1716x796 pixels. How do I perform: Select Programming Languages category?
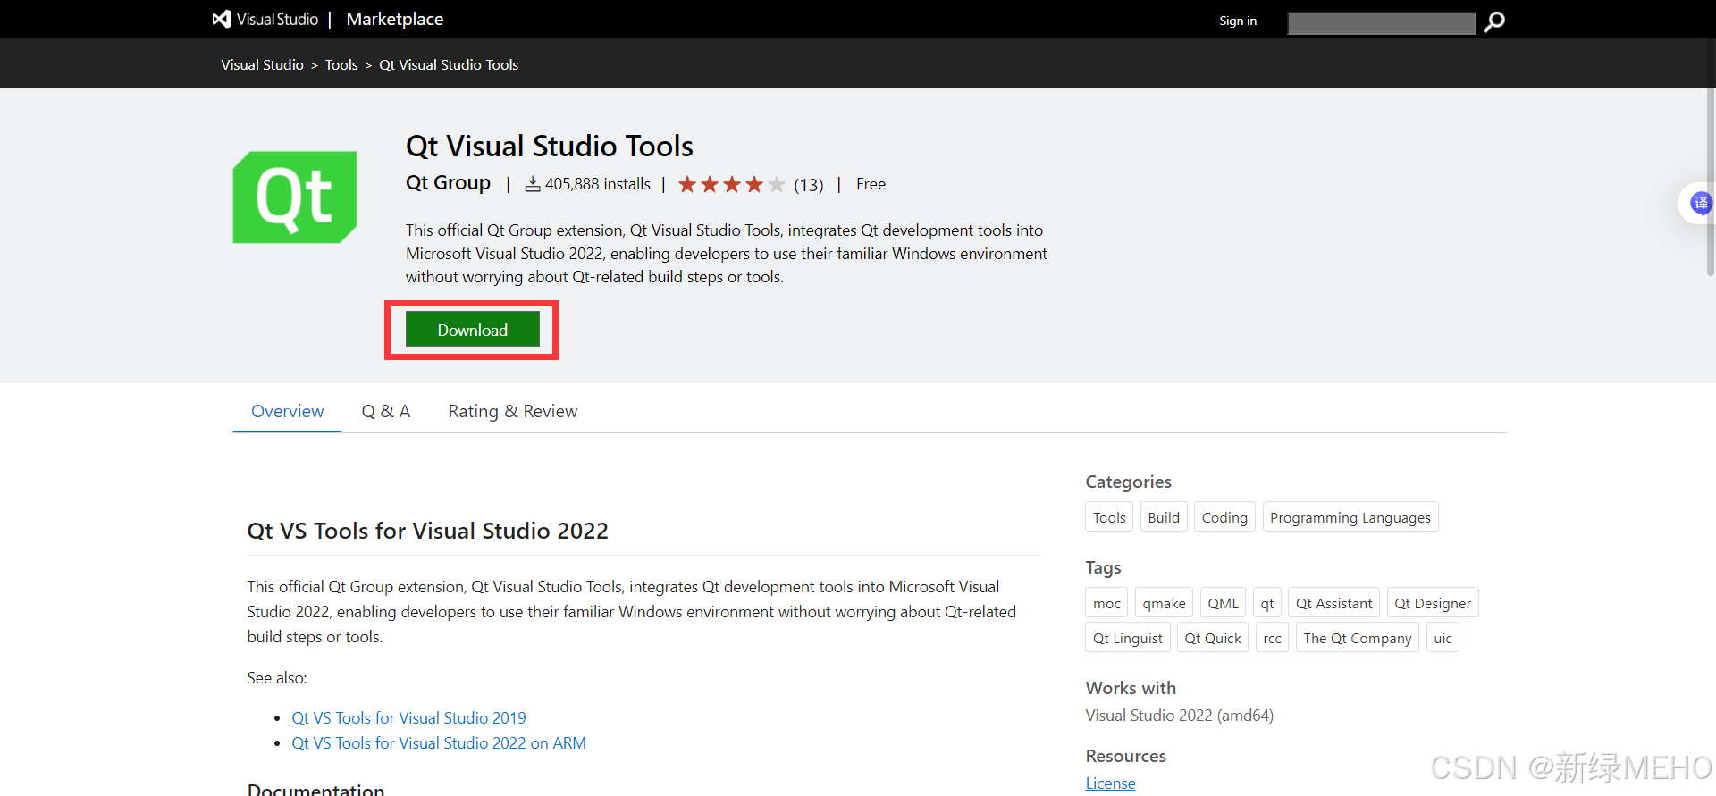pos(1350,517)
